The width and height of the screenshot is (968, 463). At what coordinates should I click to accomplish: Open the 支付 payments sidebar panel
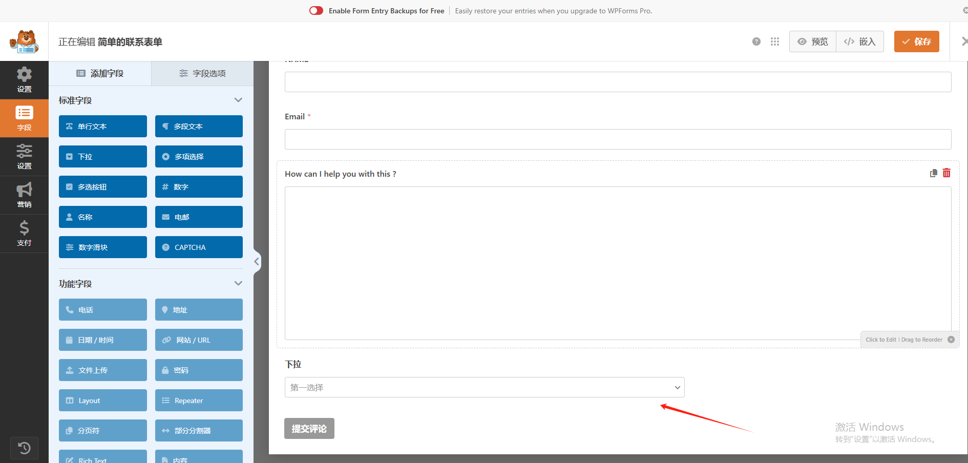point(24,234)
